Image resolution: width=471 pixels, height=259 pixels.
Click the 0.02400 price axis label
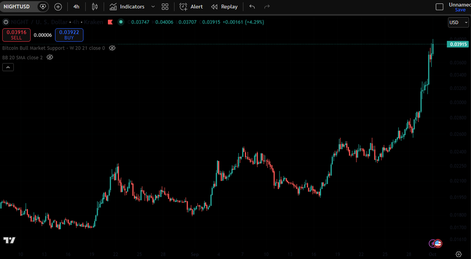[x=458, y=152]
